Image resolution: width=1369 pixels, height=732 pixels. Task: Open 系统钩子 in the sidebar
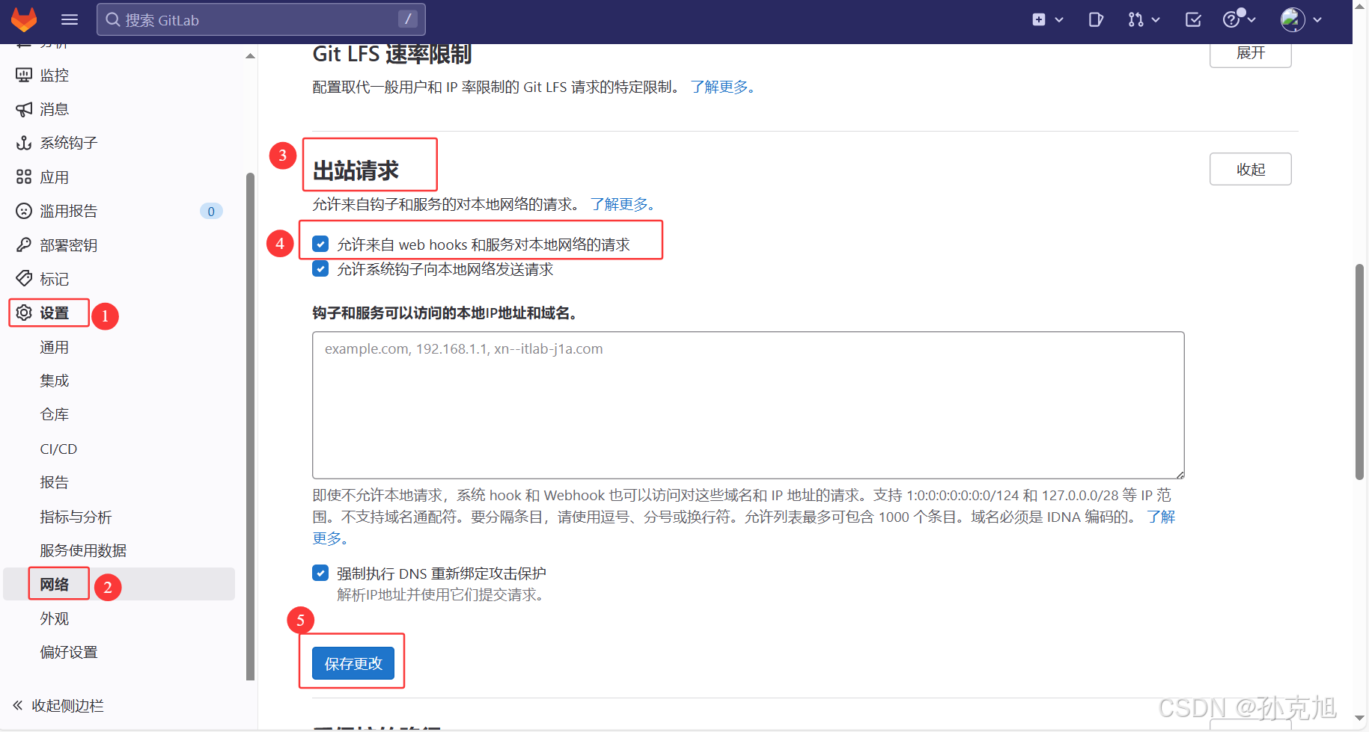68,143
